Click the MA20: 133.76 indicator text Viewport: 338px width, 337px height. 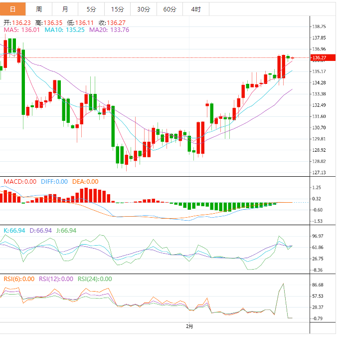point(109,30)
